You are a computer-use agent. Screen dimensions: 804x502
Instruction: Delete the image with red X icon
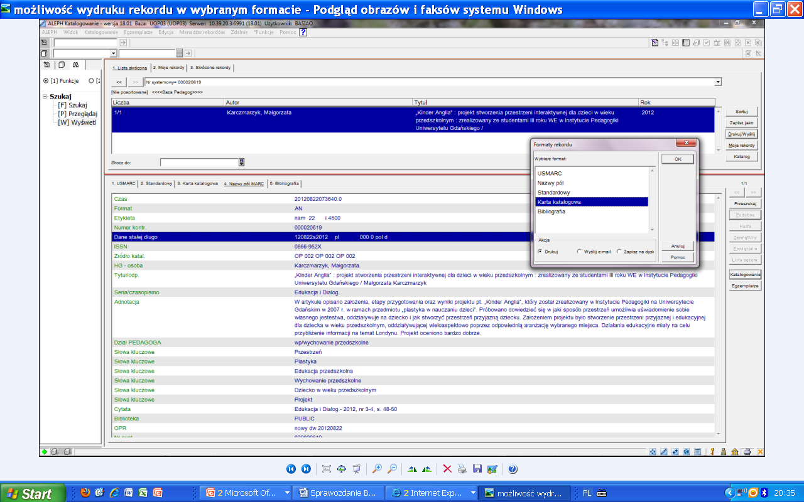(x=447, y=469)
